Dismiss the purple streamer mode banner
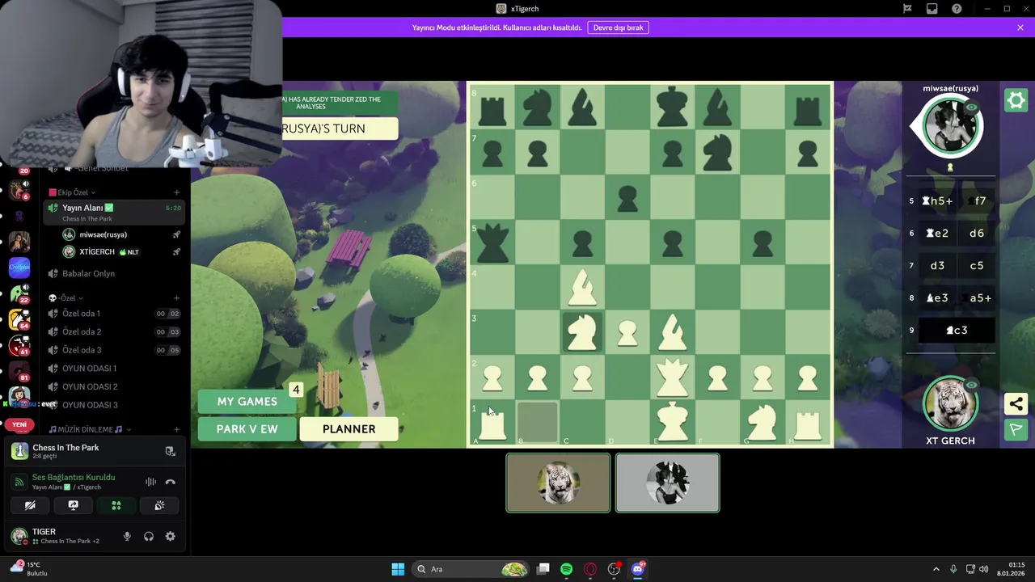The height and width of the screenshot is (582, 1035). click(1020, 27)
